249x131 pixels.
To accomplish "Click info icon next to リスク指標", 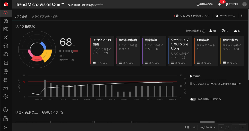I will [34, 27].
